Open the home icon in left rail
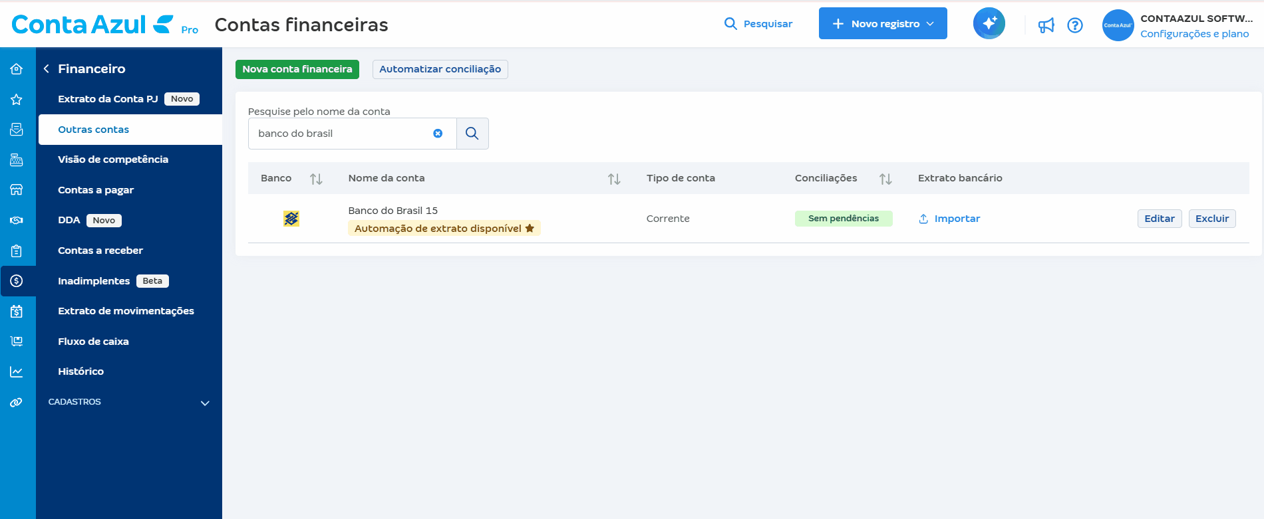 pos(17,68)
